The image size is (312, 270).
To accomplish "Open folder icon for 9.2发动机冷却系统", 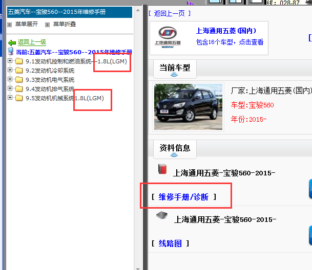I will pyautogui.click(x=19, y=70).
